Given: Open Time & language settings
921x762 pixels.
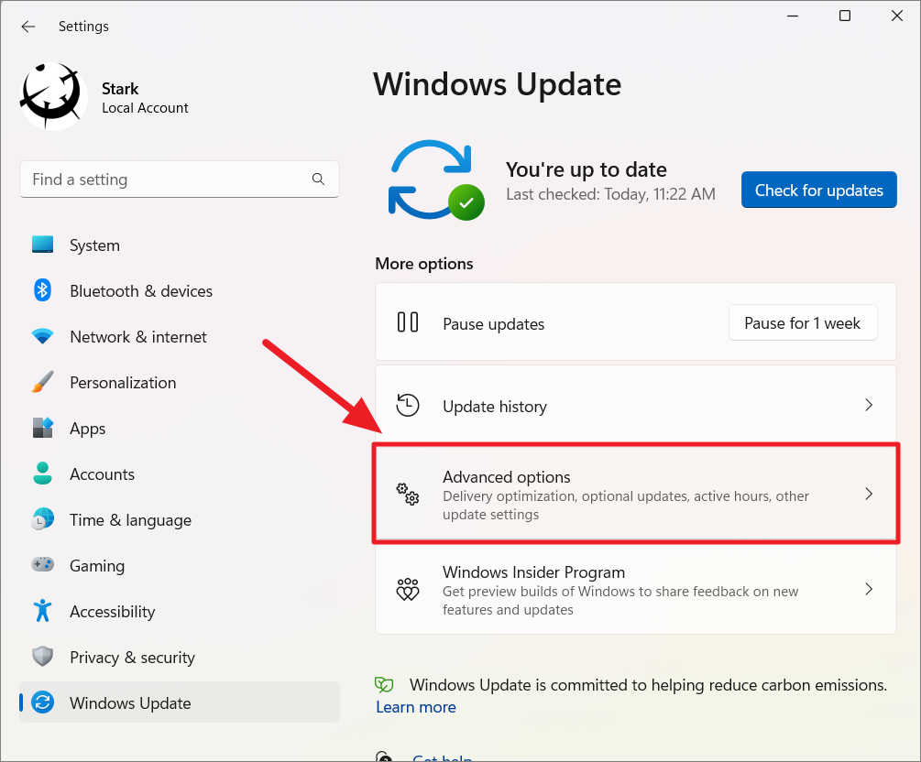Looking at the screenshot, I should [x=179, y=519].
